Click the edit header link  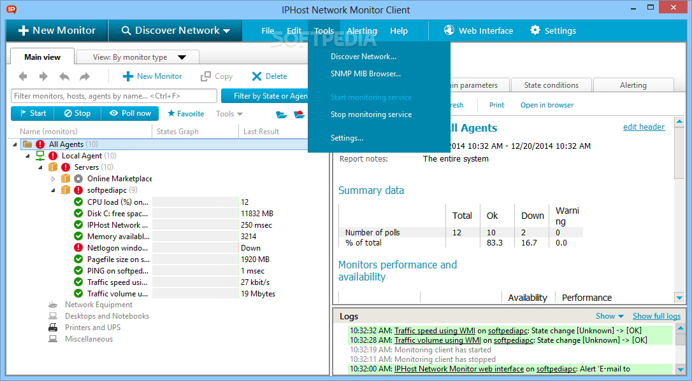644,127
